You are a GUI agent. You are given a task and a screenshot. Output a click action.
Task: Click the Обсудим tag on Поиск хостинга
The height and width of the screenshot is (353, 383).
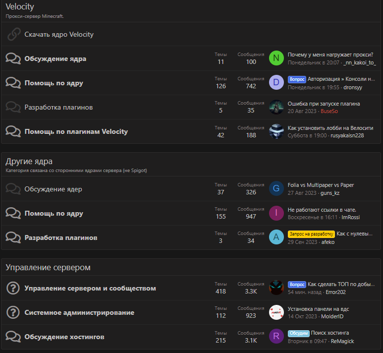(x=298, y=333)
